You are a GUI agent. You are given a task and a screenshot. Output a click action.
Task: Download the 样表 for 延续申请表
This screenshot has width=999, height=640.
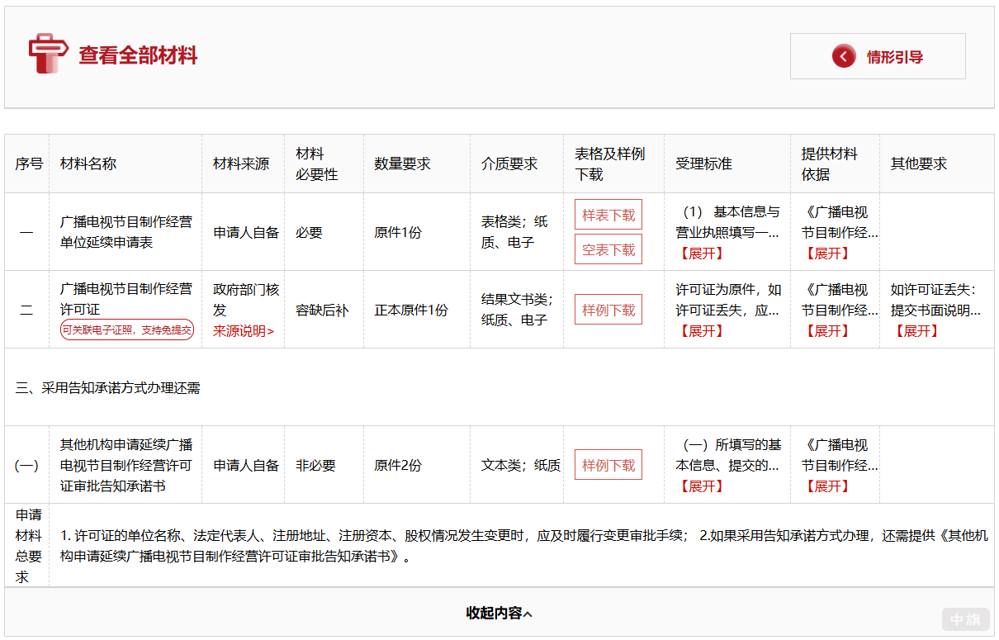coord(608,214)
